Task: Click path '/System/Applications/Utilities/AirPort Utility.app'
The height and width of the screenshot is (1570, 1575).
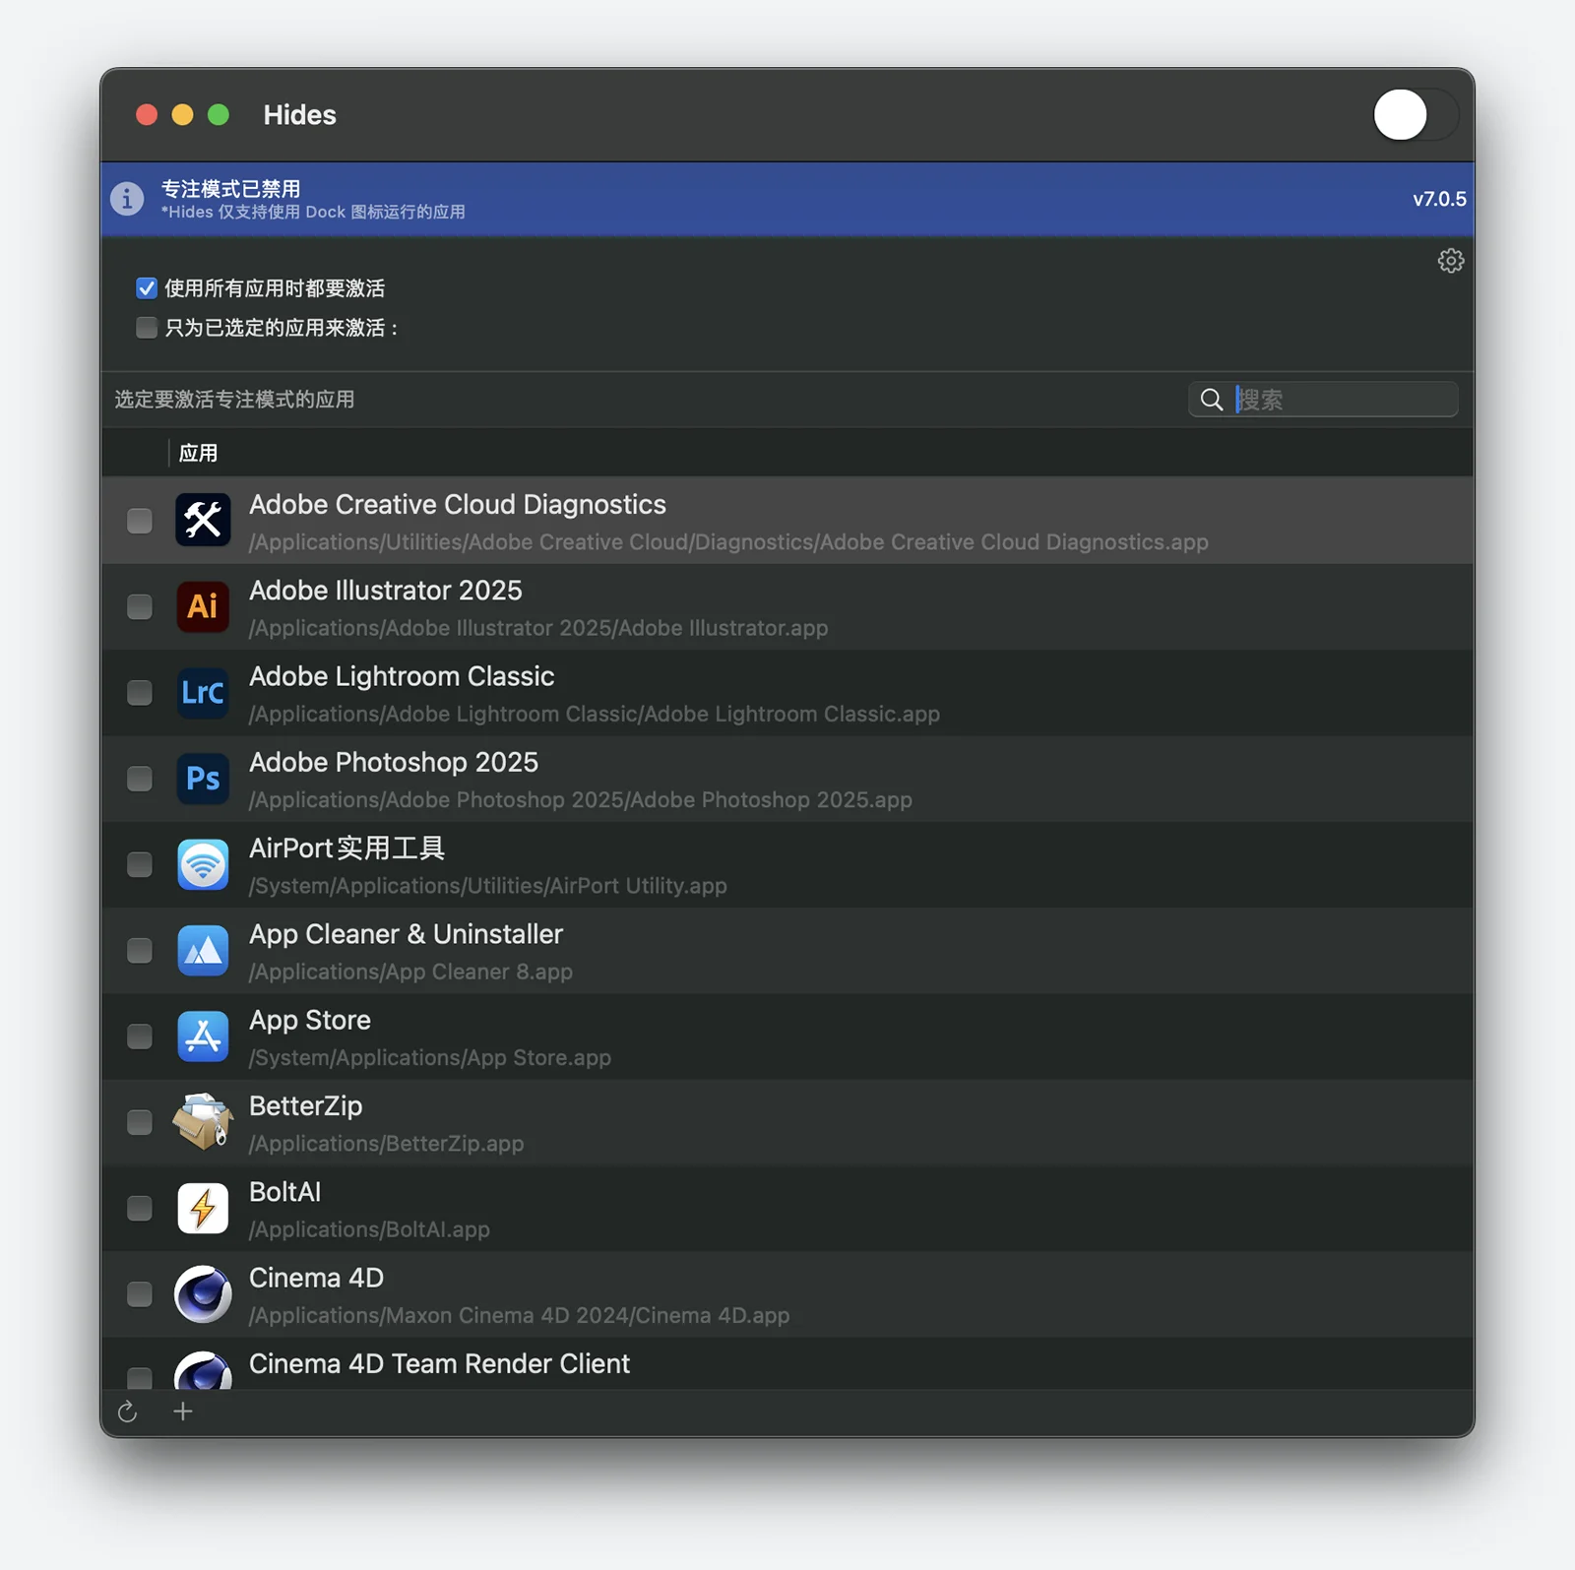Action: pyautogui.click(x=488, y=886)
